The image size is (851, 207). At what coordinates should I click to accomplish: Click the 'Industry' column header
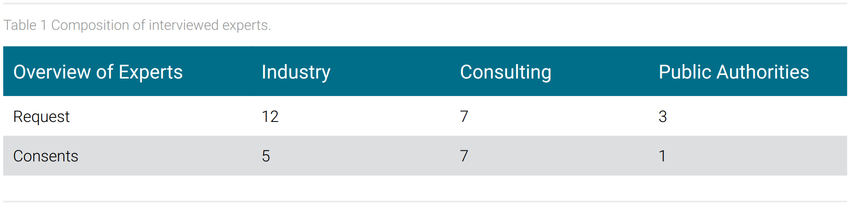tap(296, 72)
